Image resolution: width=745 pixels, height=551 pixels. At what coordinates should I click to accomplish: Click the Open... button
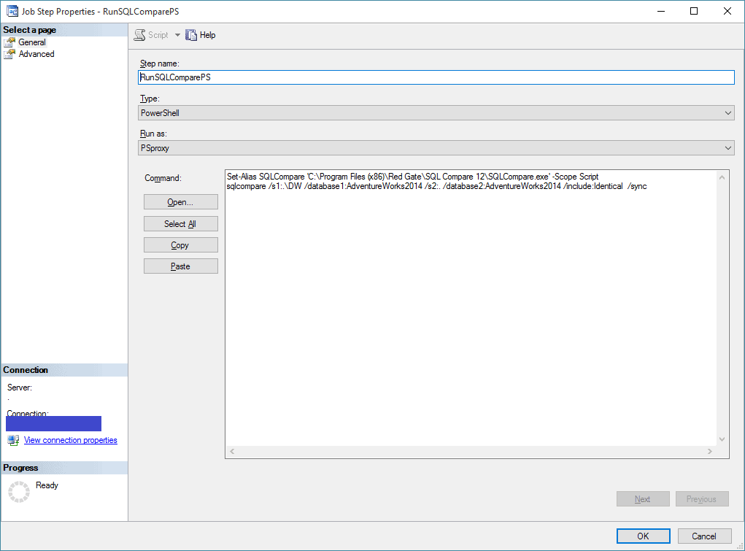180,202
